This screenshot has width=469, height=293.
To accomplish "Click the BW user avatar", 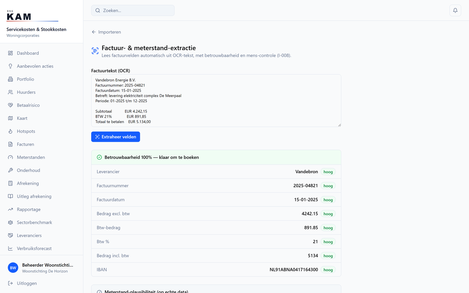I will coord(13,268).
